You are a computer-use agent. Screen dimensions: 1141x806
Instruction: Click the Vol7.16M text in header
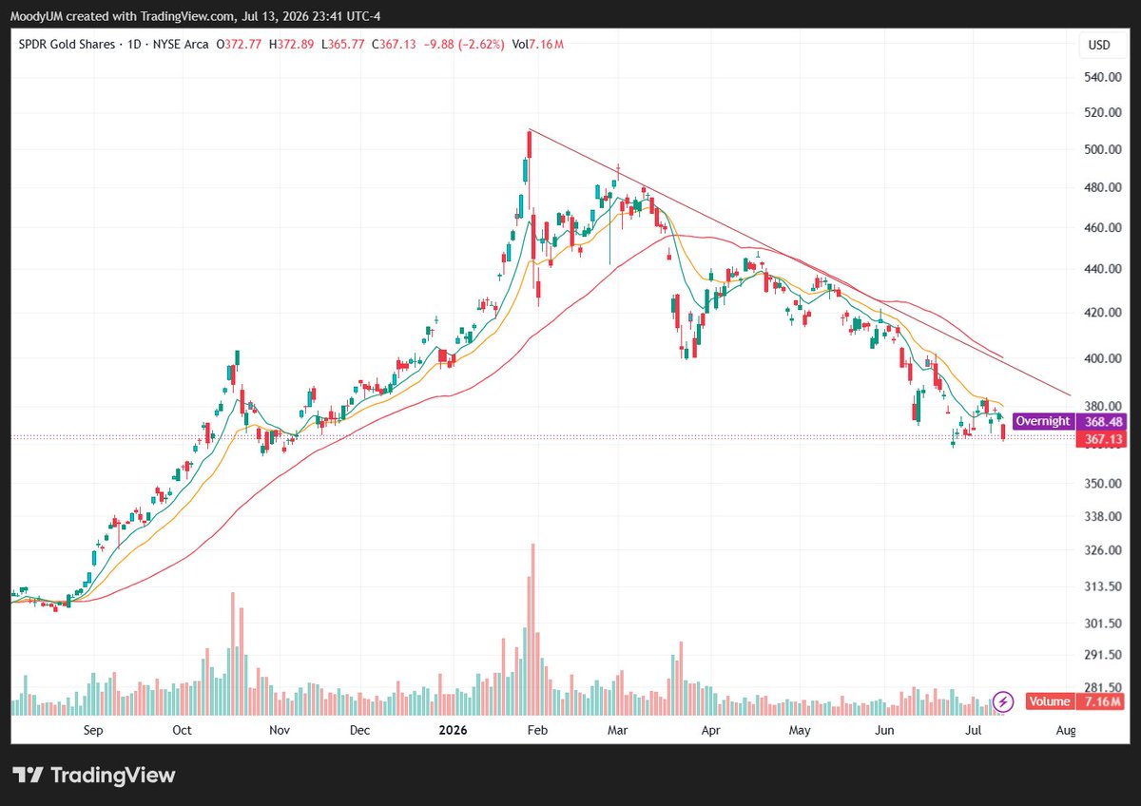point(538,45)
